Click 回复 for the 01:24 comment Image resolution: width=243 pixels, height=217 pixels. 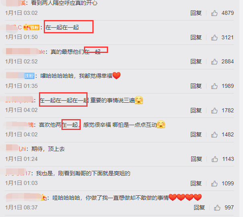pyautogui.click(x=196, y=159)
